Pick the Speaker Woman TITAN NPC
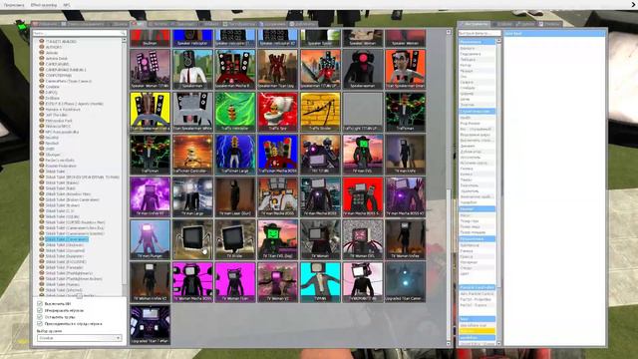Viewport: 638px width, 359px height. click(x=151, y=69)
